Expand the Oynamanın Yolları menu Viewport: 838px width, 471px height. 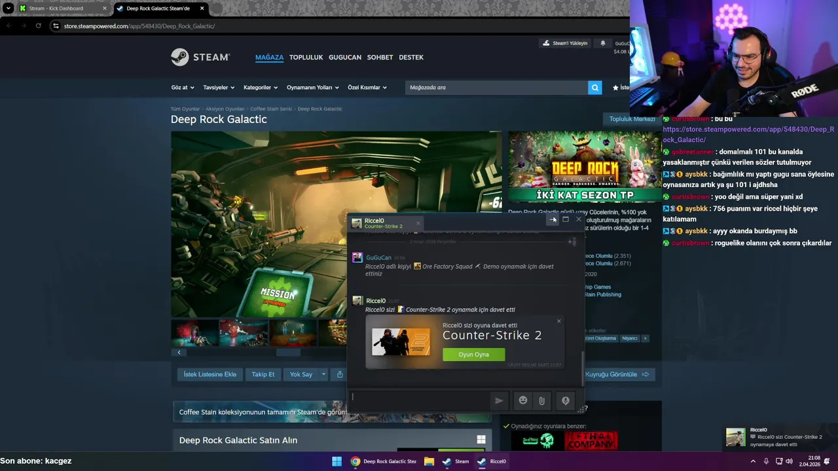tap(313, 87)
